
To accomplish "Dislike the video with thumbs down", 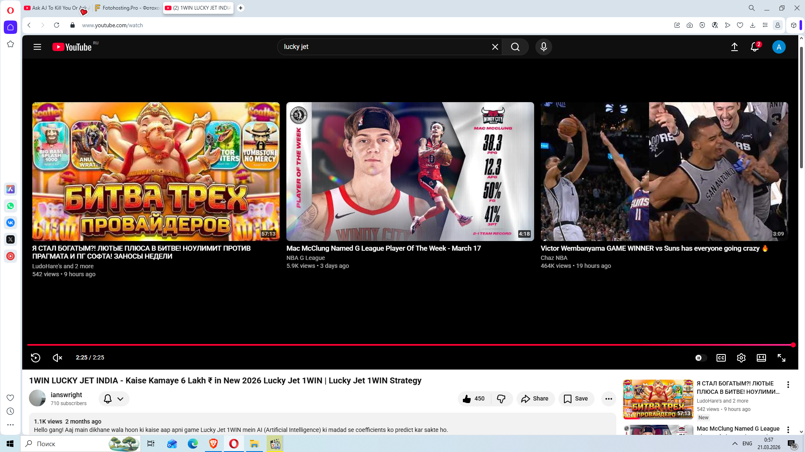I will coord(501,399).
